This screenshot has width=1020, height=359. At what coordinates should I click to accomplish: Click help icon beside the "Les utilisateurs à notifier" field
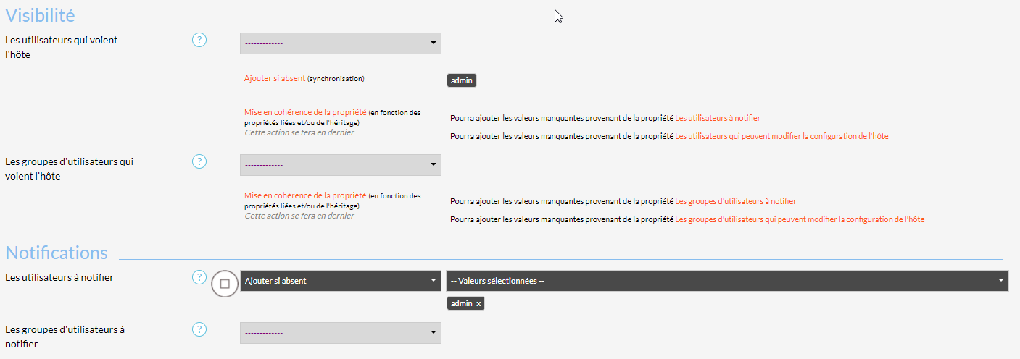[x=199, y=277]
